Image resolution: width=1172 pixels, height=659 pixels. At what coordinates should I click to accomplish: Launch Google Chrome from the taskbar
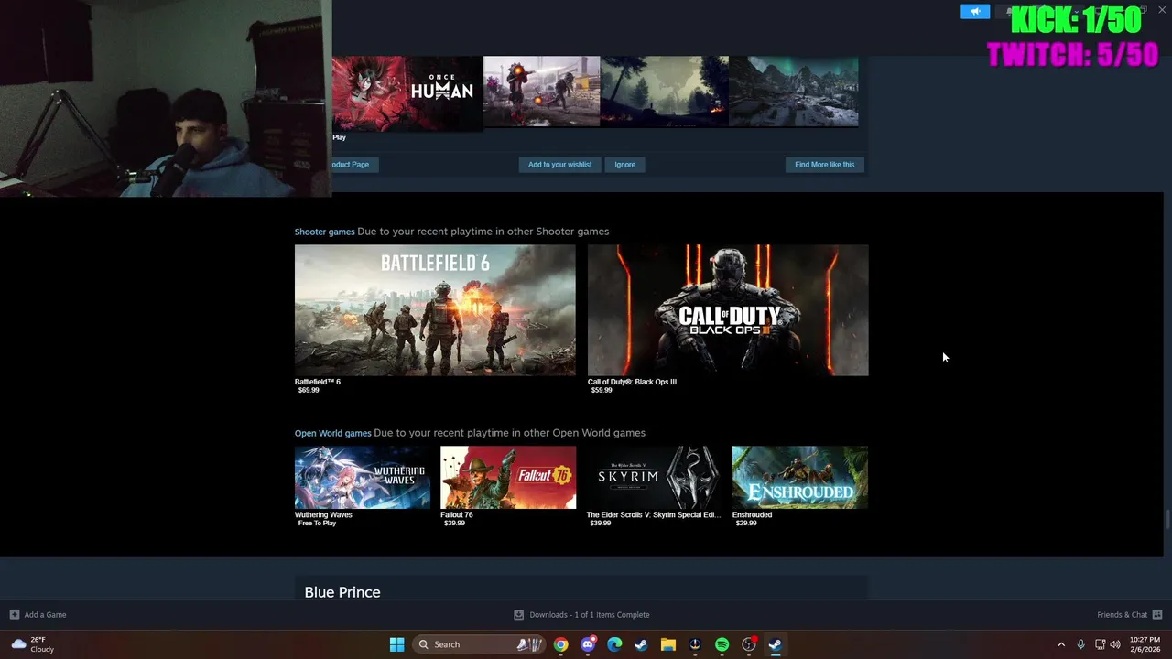click(560, 644)
